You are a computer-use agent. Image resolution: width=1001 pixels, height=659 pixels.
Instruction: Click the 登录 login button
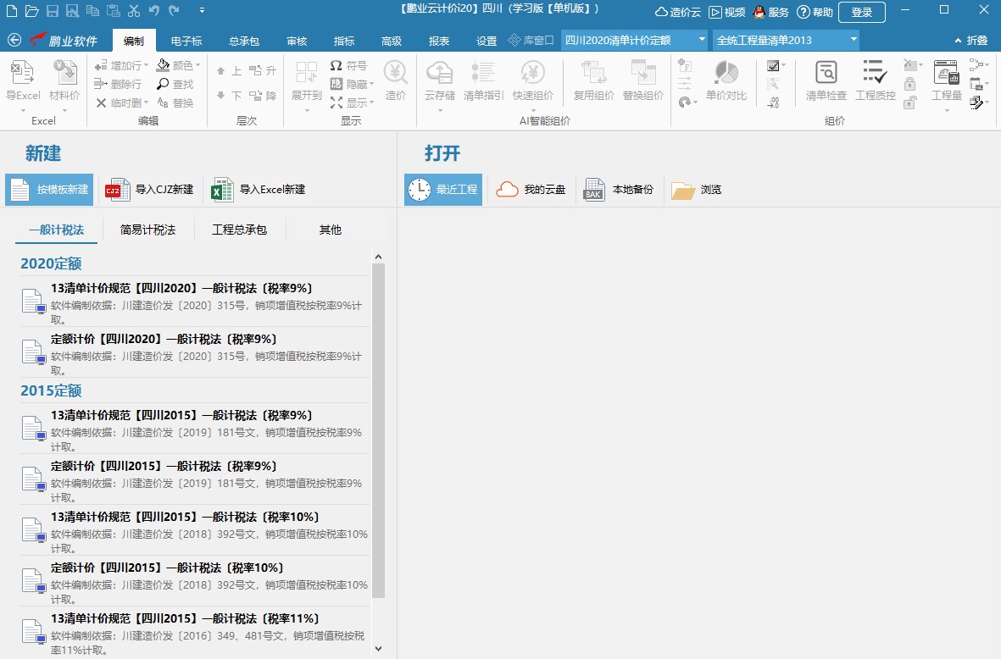862,12
